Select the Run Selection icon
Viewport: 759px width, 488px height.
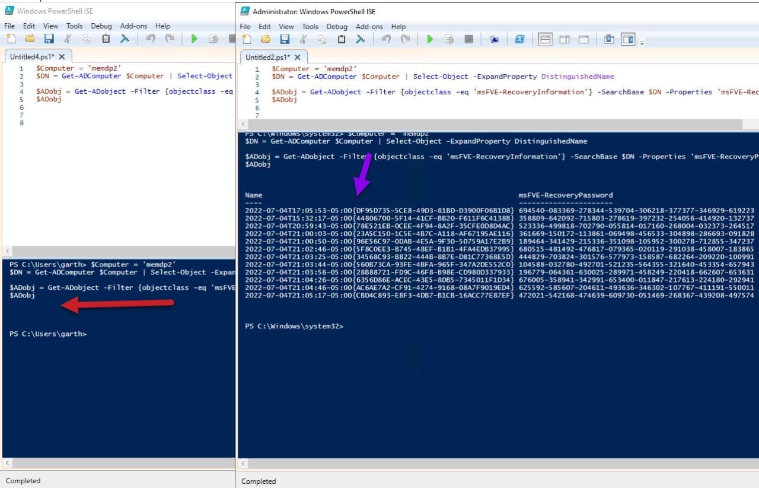click(448, 39)
